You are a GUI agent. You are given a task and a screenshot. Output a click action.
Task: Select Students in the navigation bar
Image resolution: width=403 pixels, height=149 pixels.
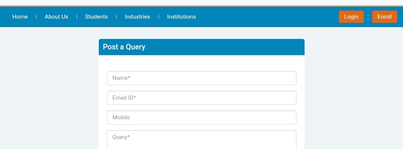click(x=96, y=17)
